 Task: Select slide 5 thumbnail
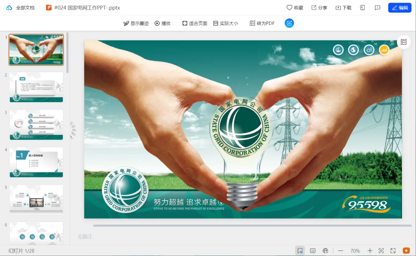click(x=36, y=199)
